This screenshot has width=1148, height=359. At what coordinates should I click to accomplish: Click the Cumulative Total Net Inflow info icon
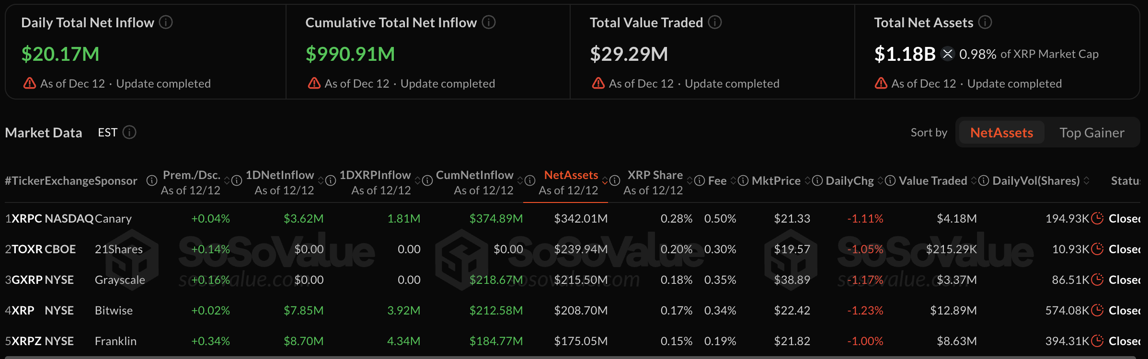(488, 22)
